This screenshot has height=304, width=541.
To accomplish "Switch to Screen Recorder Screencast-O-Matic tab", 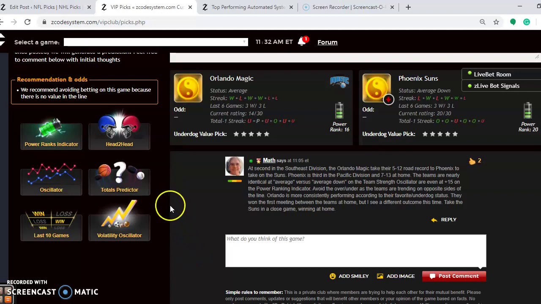I will pyautogui.click(x=349, y=7).
